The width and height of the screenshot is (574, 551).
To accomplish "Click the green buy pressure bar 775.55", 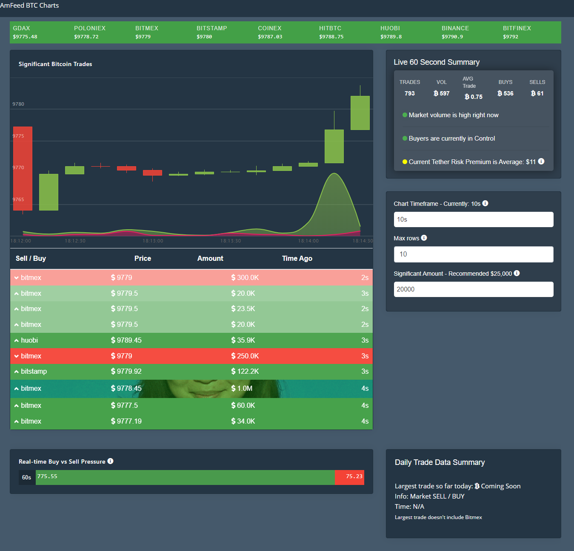I will coord(185,477).
